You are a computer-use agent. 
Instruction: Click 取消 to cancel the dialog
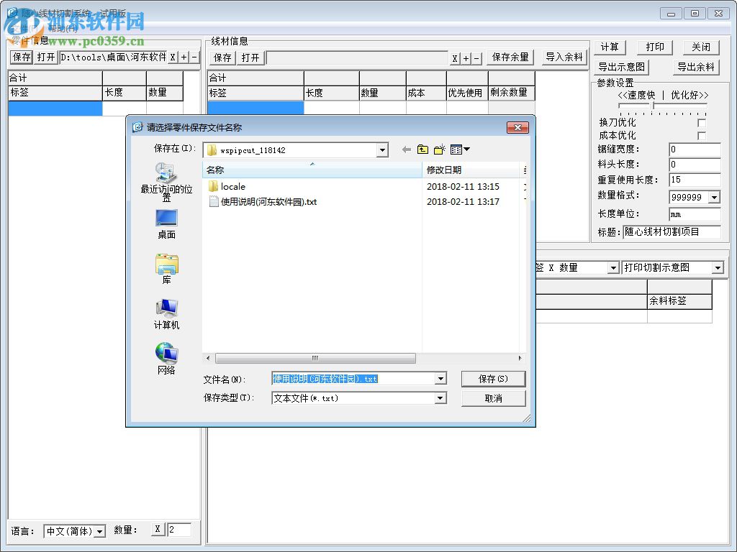[x=493, y=397]
